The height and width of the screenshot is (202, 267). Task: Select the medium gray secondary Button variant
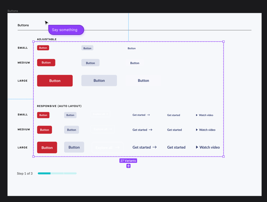tap(90, 62)
